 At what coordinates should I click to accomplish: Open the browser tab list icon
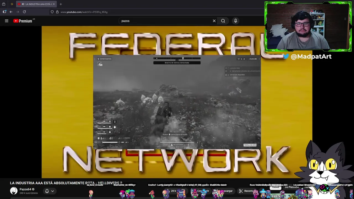(x=4, y=4)
